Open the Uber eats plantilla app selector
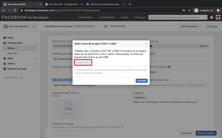 click(20, 27)
